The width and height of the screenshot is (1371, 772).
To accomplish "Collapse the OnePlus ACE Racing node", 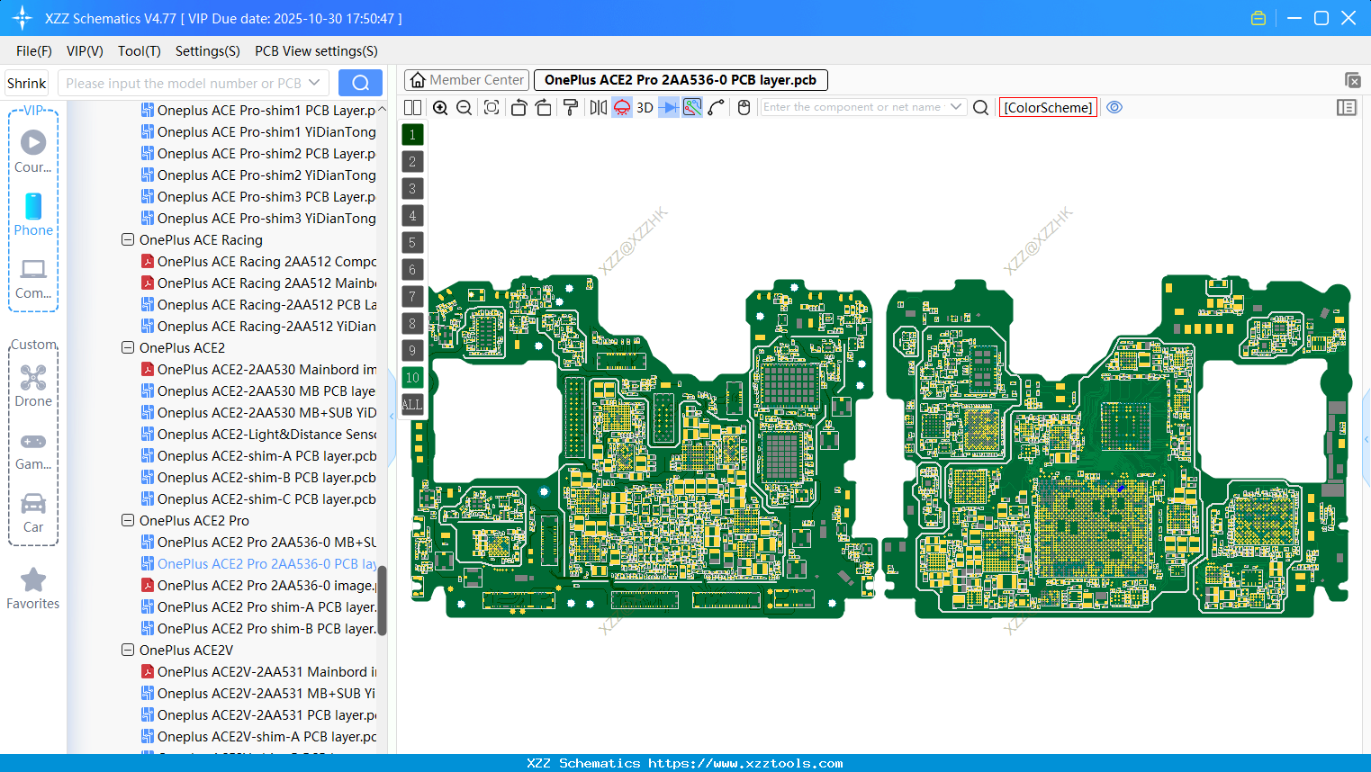I will pos(127,239).
